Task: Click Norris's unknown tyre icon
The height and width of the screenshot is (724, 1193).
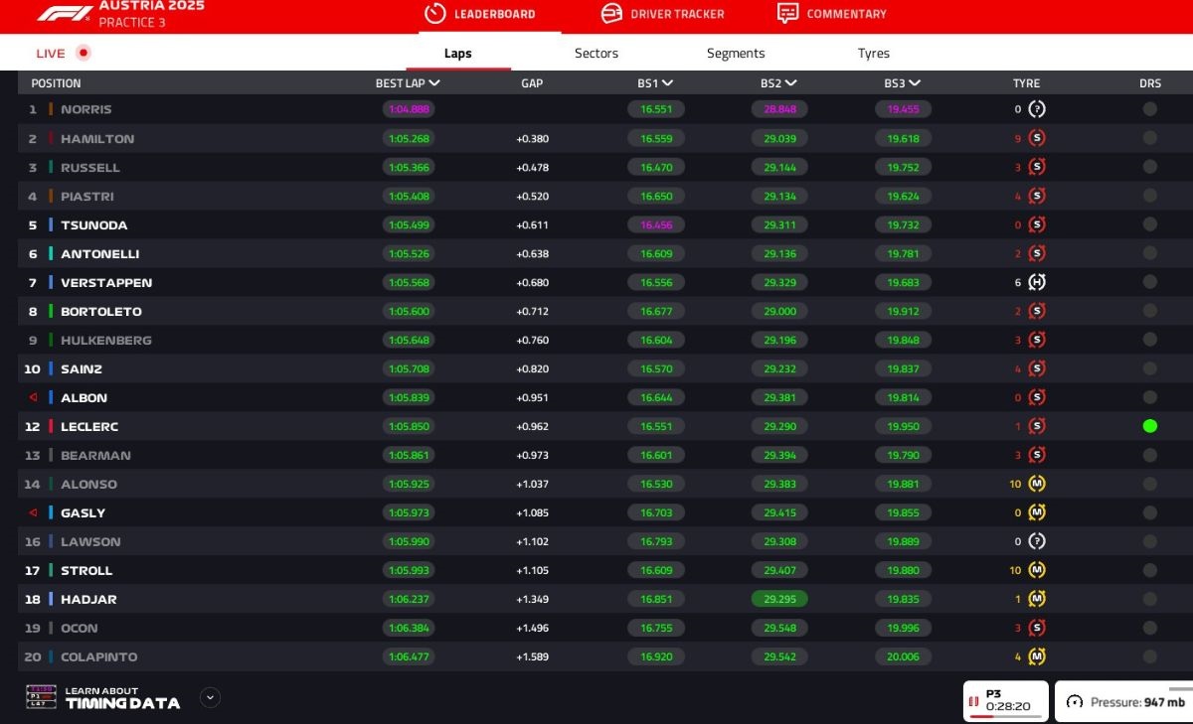Action: click(x=1037, y=109)
